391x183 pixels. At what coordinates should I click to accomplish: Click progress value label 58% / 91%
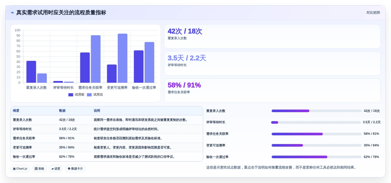(x=371, y=134)
